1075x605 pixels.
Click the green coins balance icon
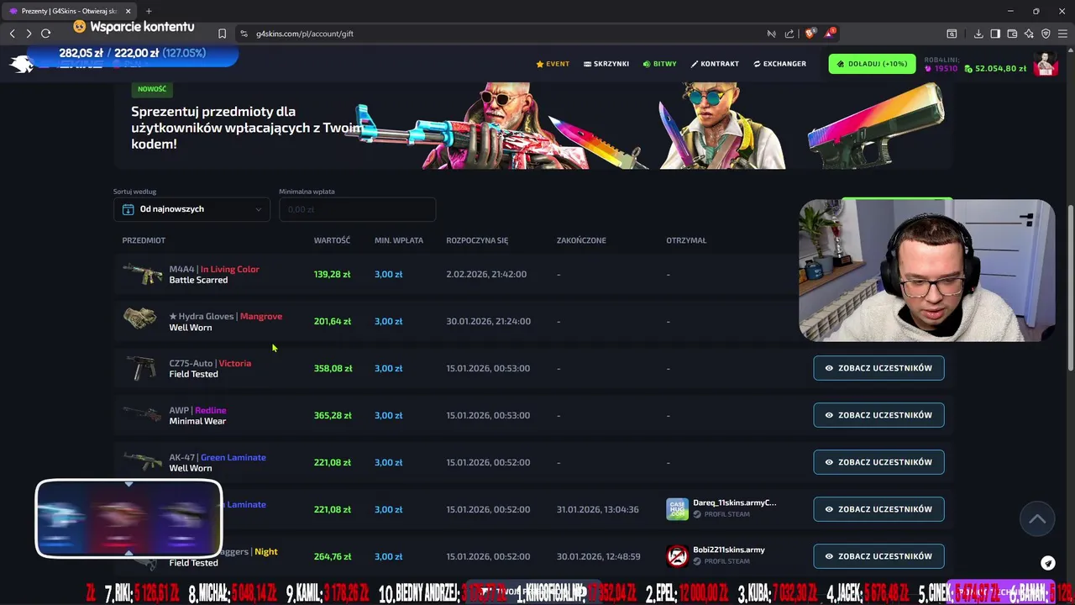(969, 69)
